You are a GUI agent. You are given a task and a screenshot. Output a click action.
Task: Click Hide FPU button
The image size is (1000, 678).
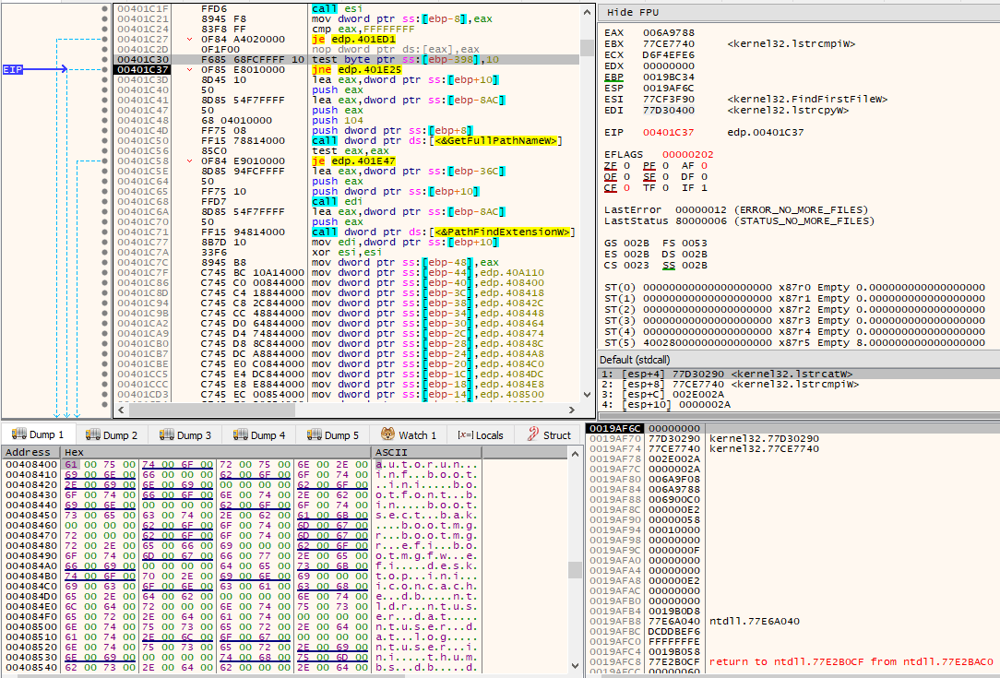coord(633,13)
